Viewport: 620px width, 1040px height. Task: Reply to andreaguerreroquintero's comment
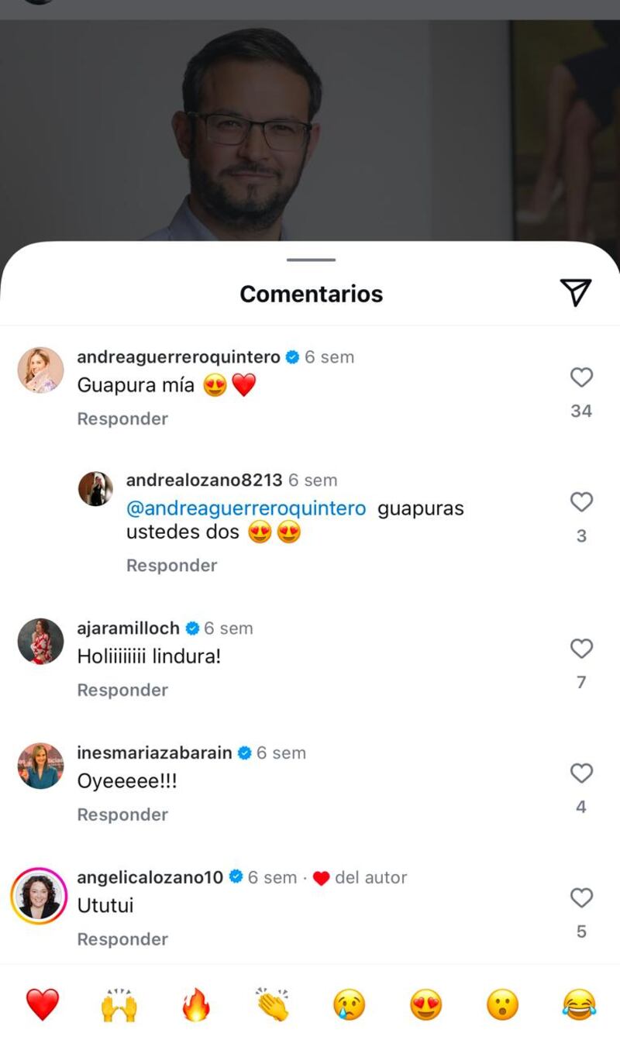coord(122,418)
